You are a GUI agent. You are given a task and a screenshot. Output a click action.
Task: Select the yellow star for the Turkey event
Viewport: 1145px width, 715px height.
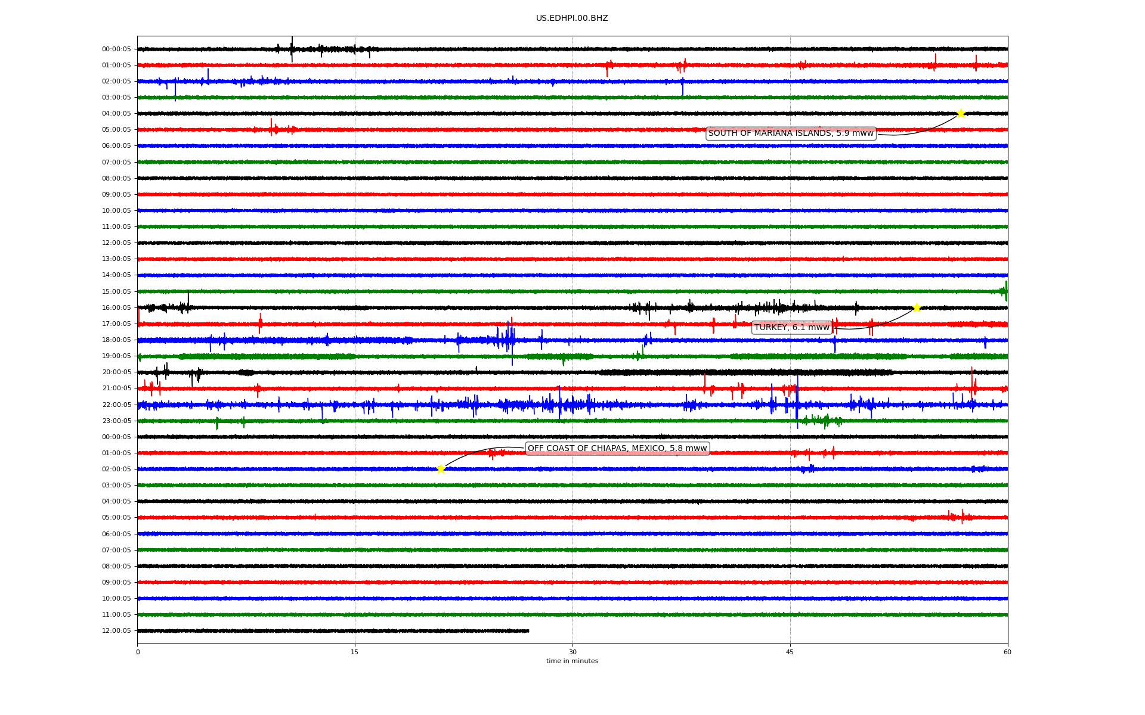(x=917, y=307)
